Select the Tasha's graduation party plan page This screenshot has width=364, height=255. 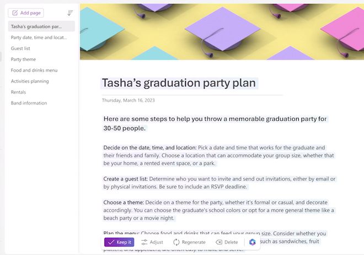click(36, 26)
